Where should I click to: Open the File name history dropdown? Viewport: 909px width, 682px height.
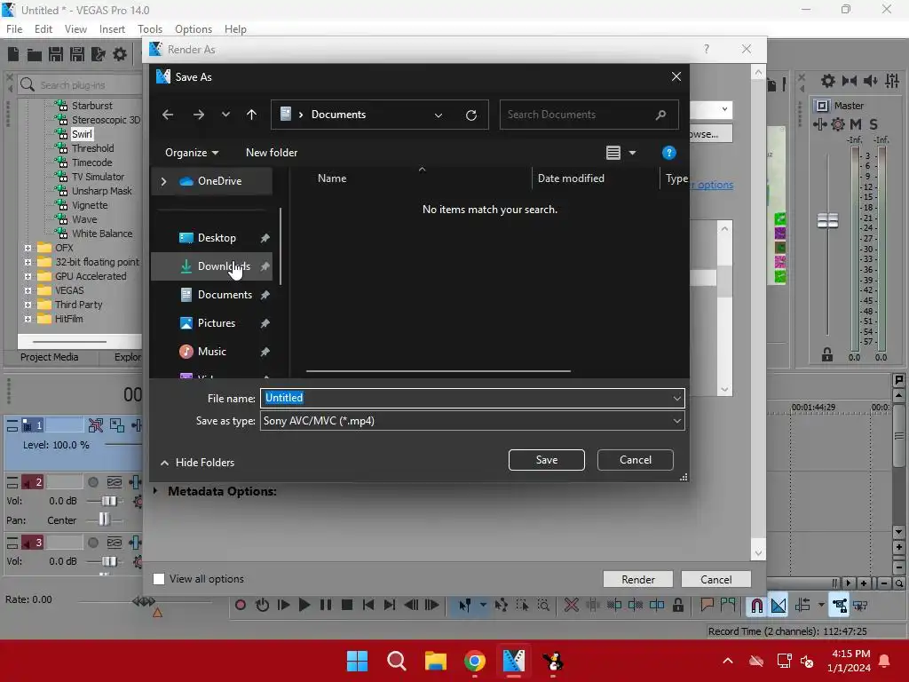point(676,399)
